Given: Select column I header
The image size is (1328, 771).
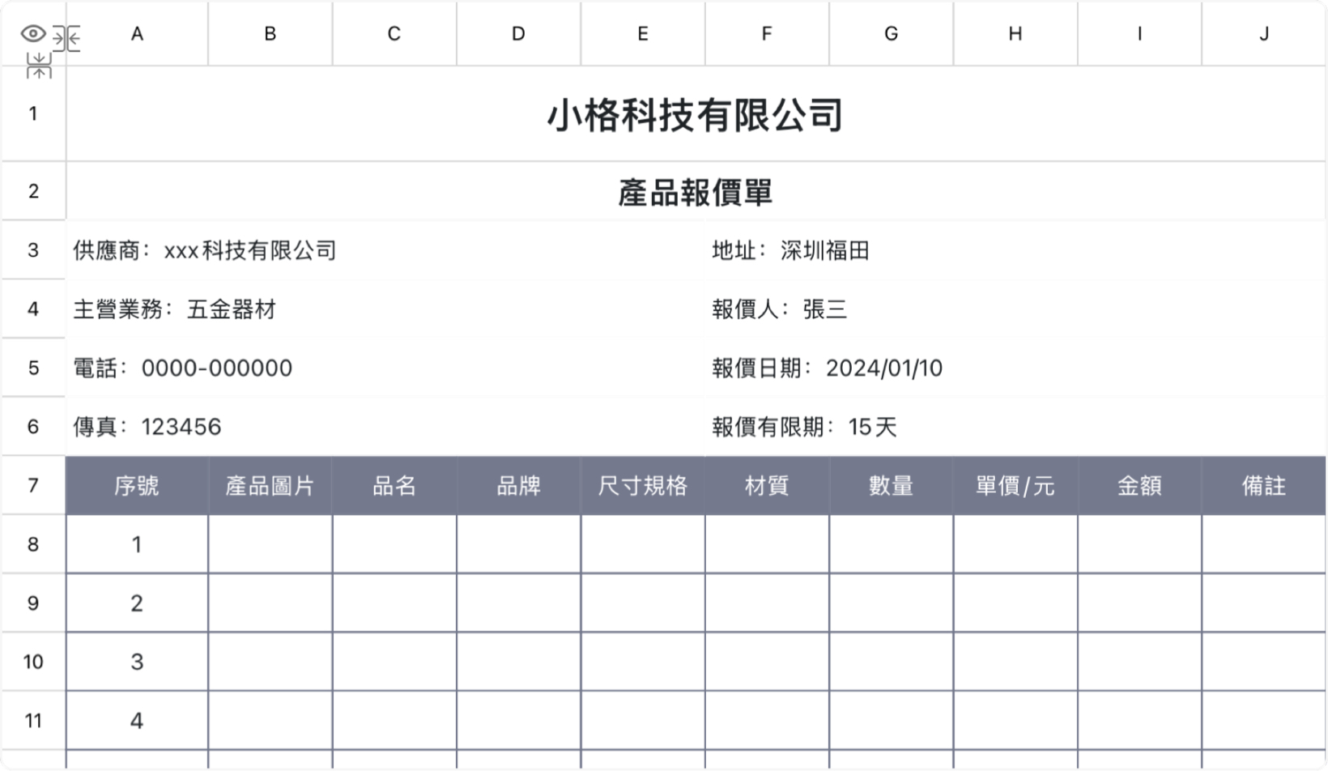Looking at the screenshot, I should point(1139,34).
